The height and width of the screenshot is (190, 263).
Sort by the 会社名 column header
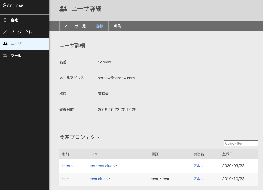[x=199, y=154]
